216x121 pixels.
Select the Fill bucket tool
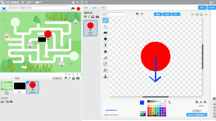[x=105, y=51]
